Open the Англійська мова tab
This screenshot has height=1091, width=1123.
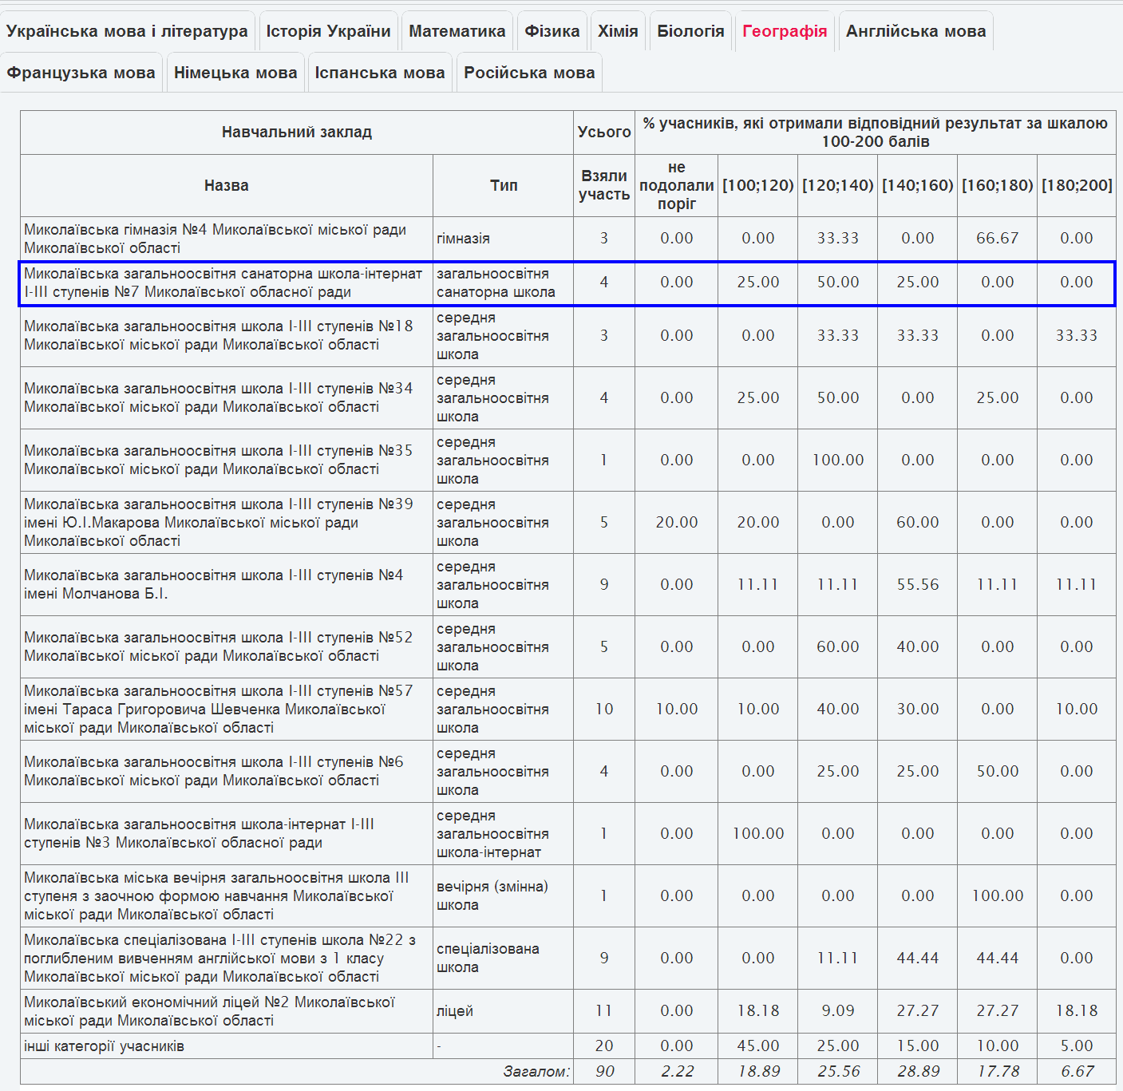[915, 31]
